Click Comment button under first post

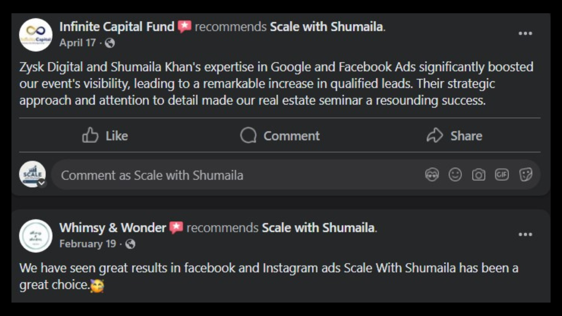(280, 135)
